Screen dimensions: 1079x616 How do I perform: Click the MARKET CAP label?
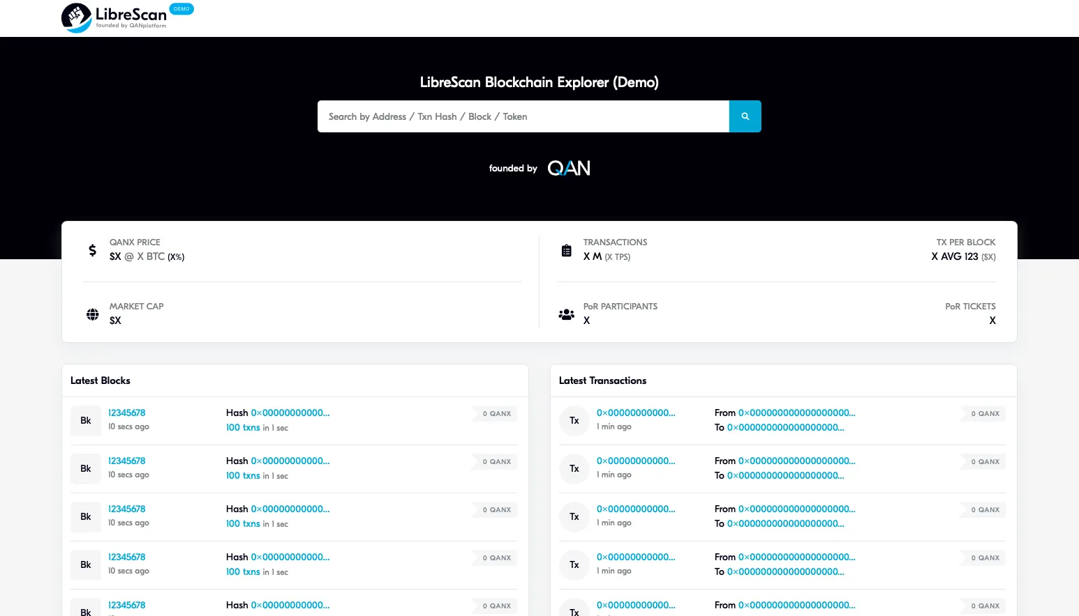pyautogui.click(x=137, y=306)
